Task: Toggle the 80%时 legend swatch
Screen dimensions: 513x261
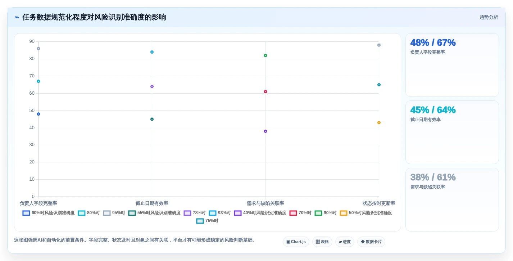Action: coord(82,213)
